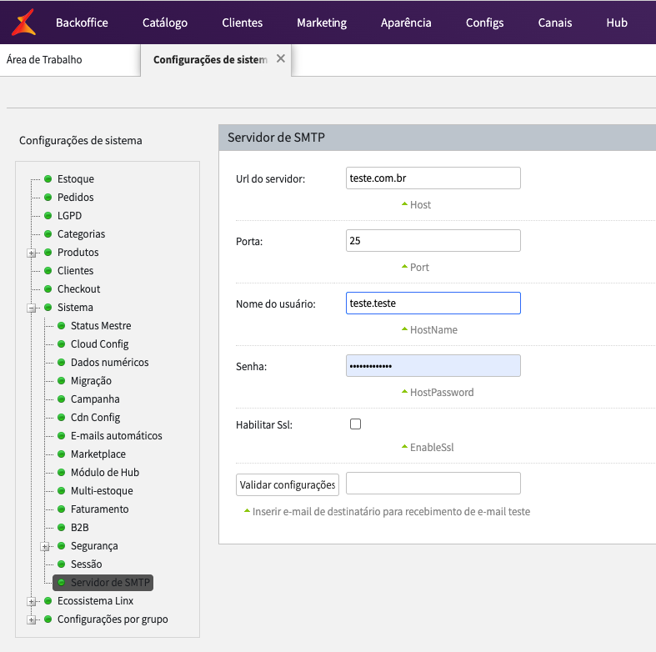Open Migração settings
The image size is (656, 652).
91,381
